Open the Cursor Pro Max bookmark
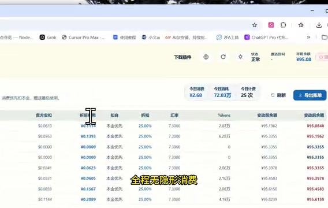The image size is (328, 208). coord(84,37)
